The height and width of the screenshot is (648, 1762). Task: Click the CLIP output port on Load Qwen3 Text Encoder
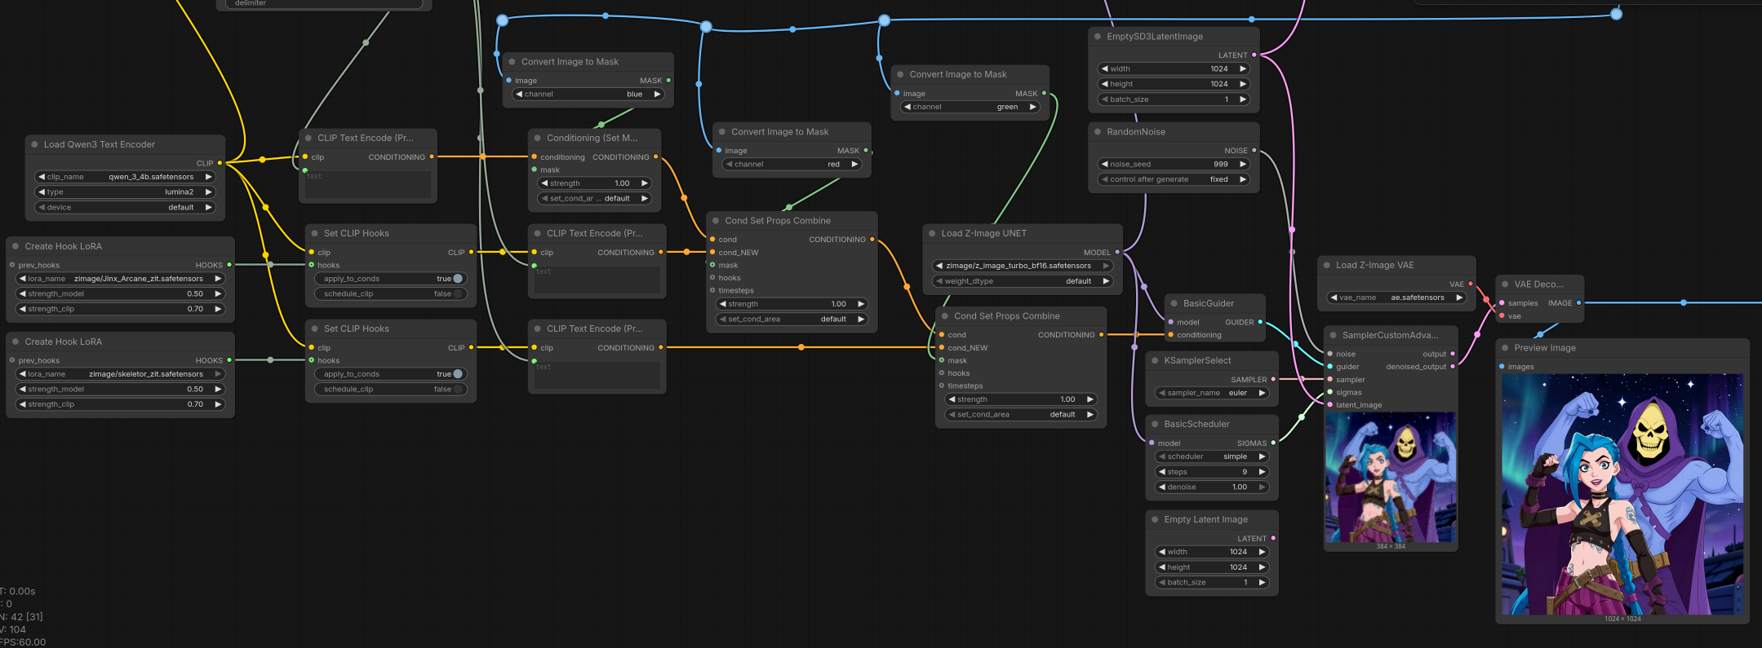pos(220,163)
